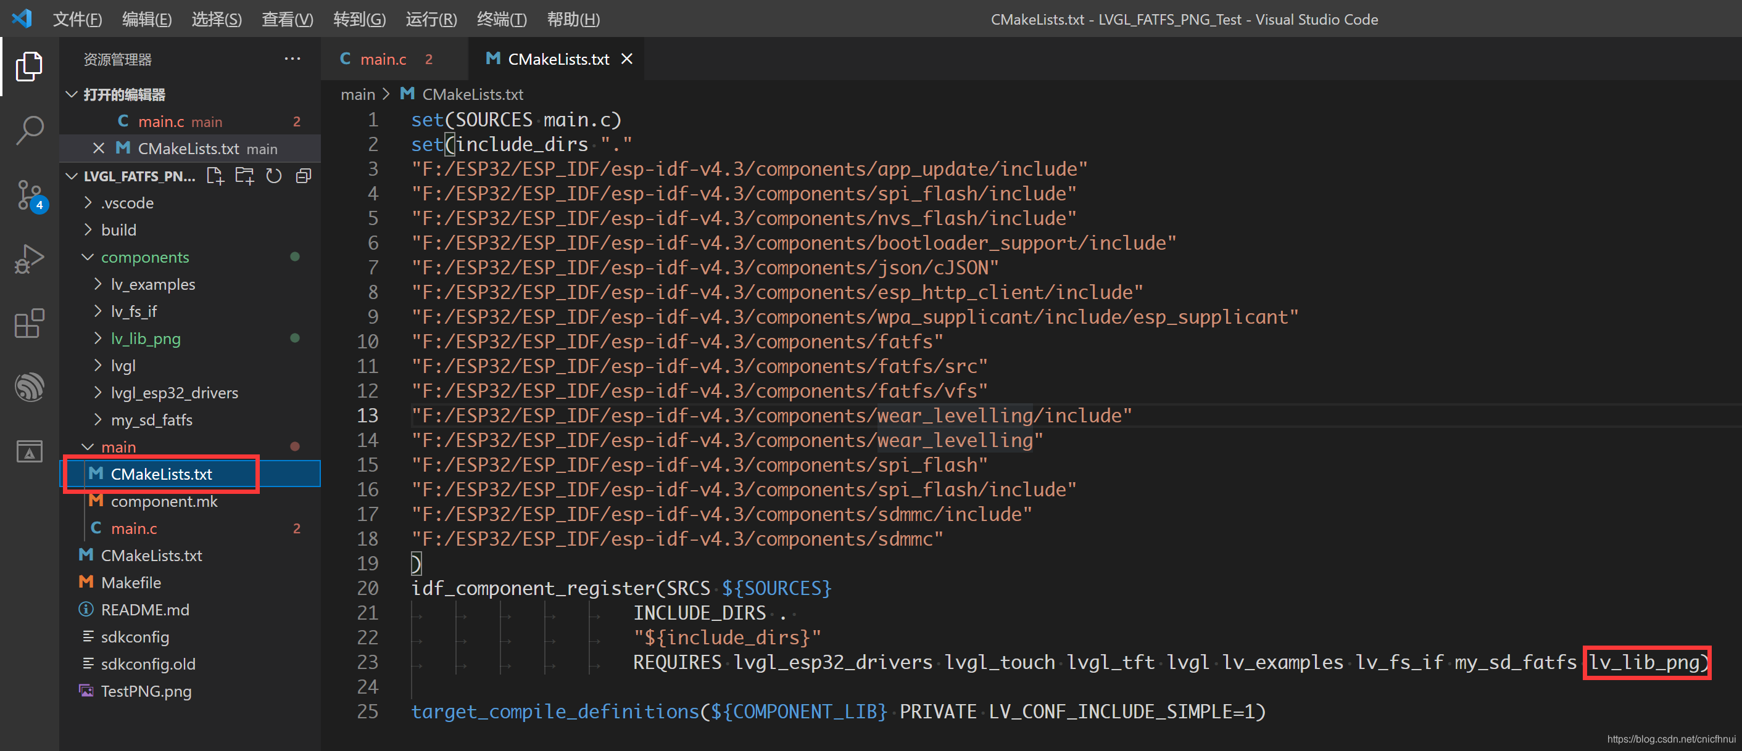Screen dimensions: 1742x751
Task: Expand the lv_examples folder
Action: click(x=97, y=284)
